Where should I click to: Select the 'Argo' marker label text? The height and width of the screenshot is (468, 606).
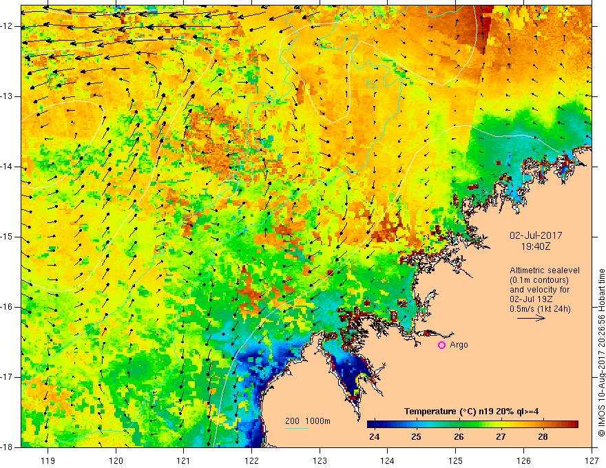click(459, 345)
